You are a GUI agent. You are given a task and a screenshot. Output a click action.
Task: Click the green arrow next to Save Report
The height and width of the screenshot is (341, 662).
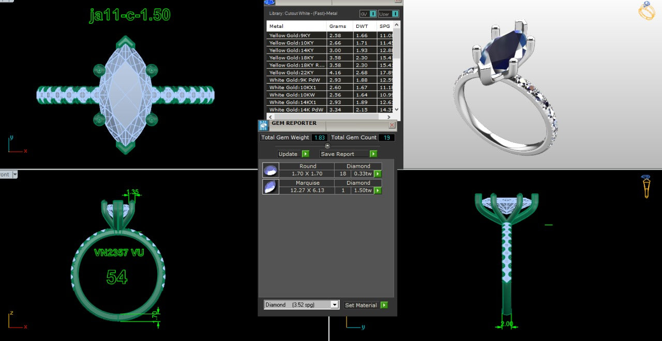click(x=373, y=154)
